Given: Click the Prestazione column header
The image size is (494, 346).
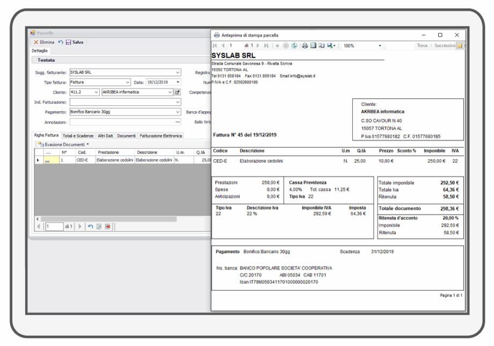Looking at the screenshot, I should [115, 152].
